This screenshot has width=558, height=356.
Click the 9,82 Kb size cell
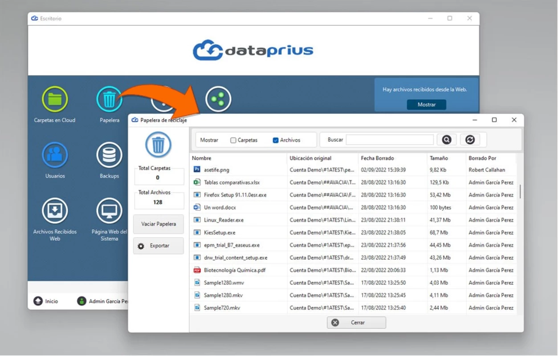pos(439,170)
